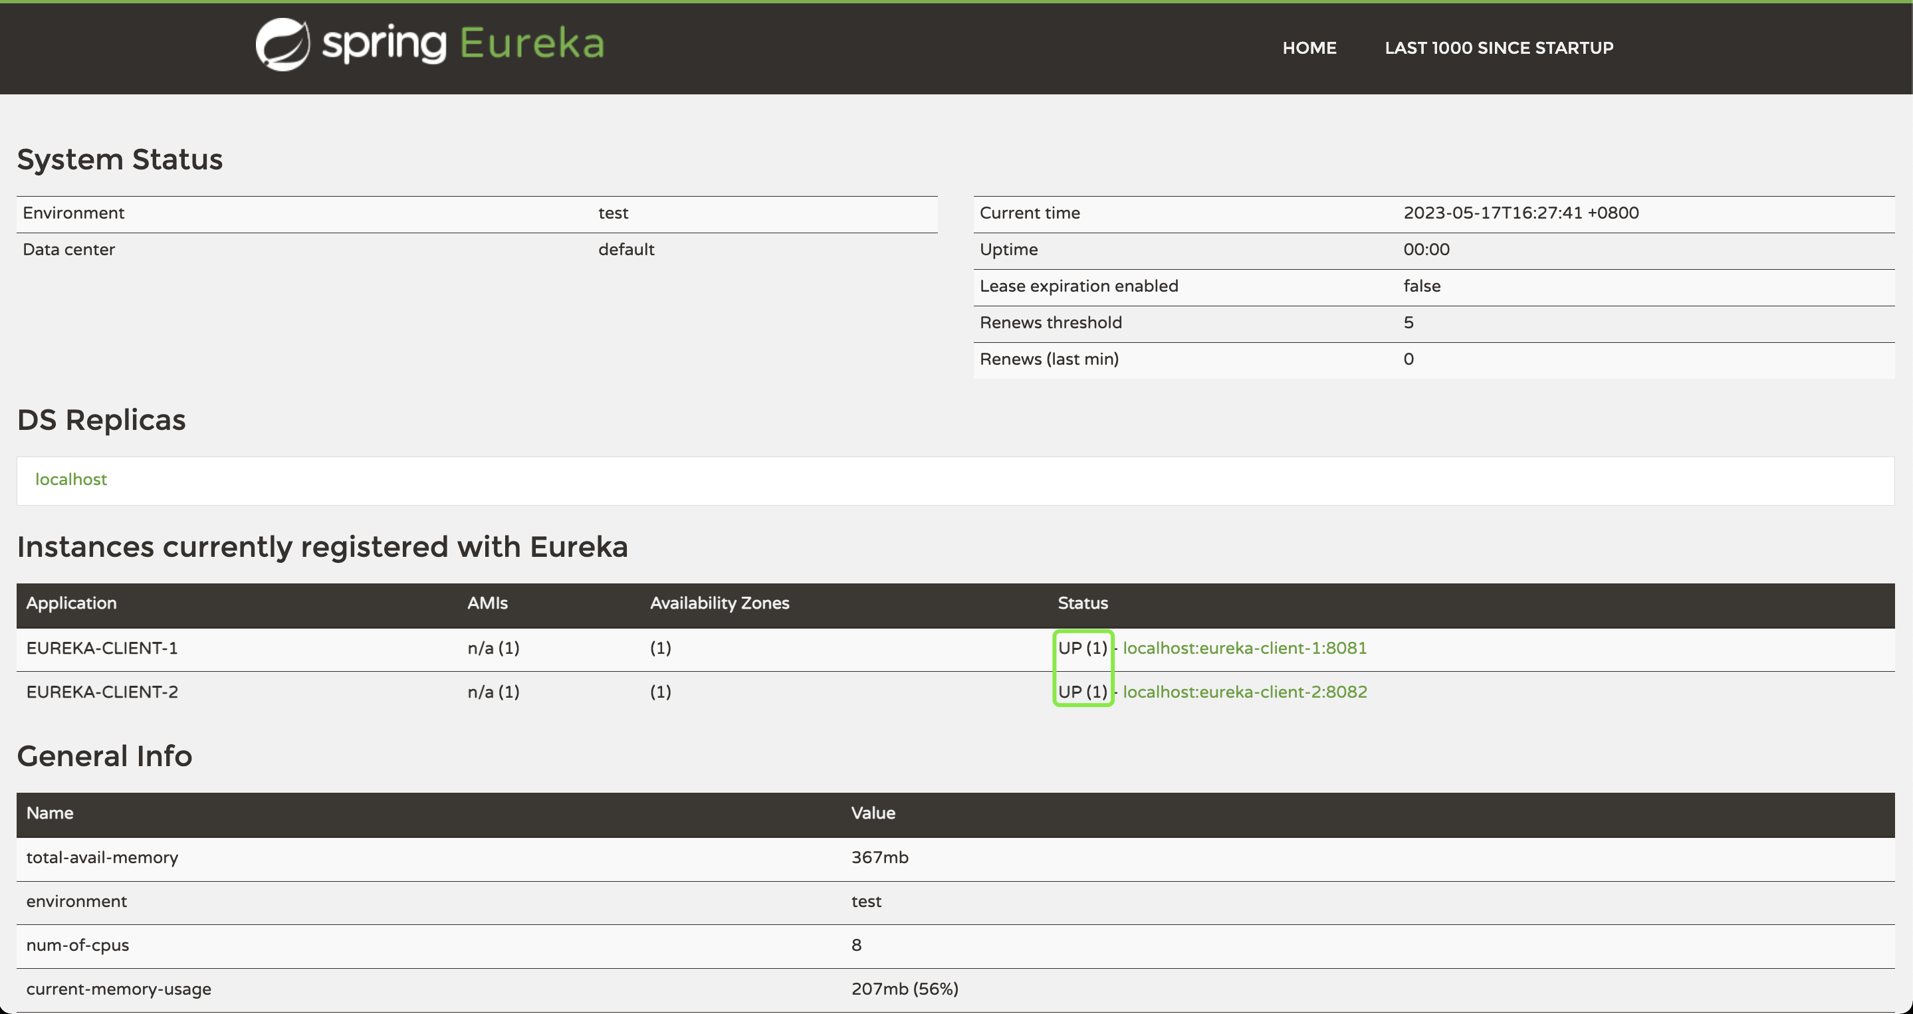Open localhost:eureka-client-2:8082 instance link
1913x1014 pixels.
point(1244,692)
